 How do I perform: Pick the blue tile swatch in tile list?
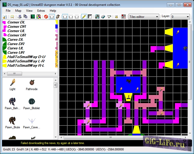tap(57, 26)
